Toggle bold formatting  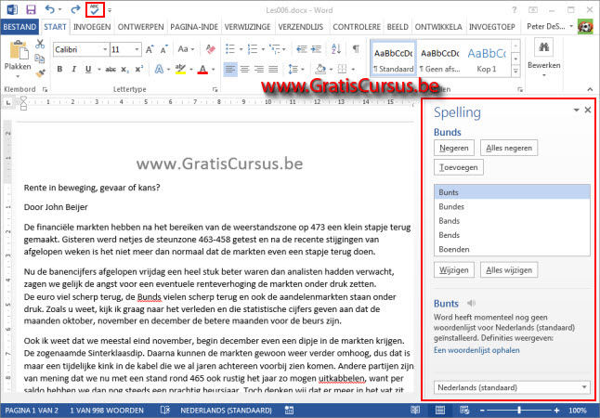pos(59,70)
